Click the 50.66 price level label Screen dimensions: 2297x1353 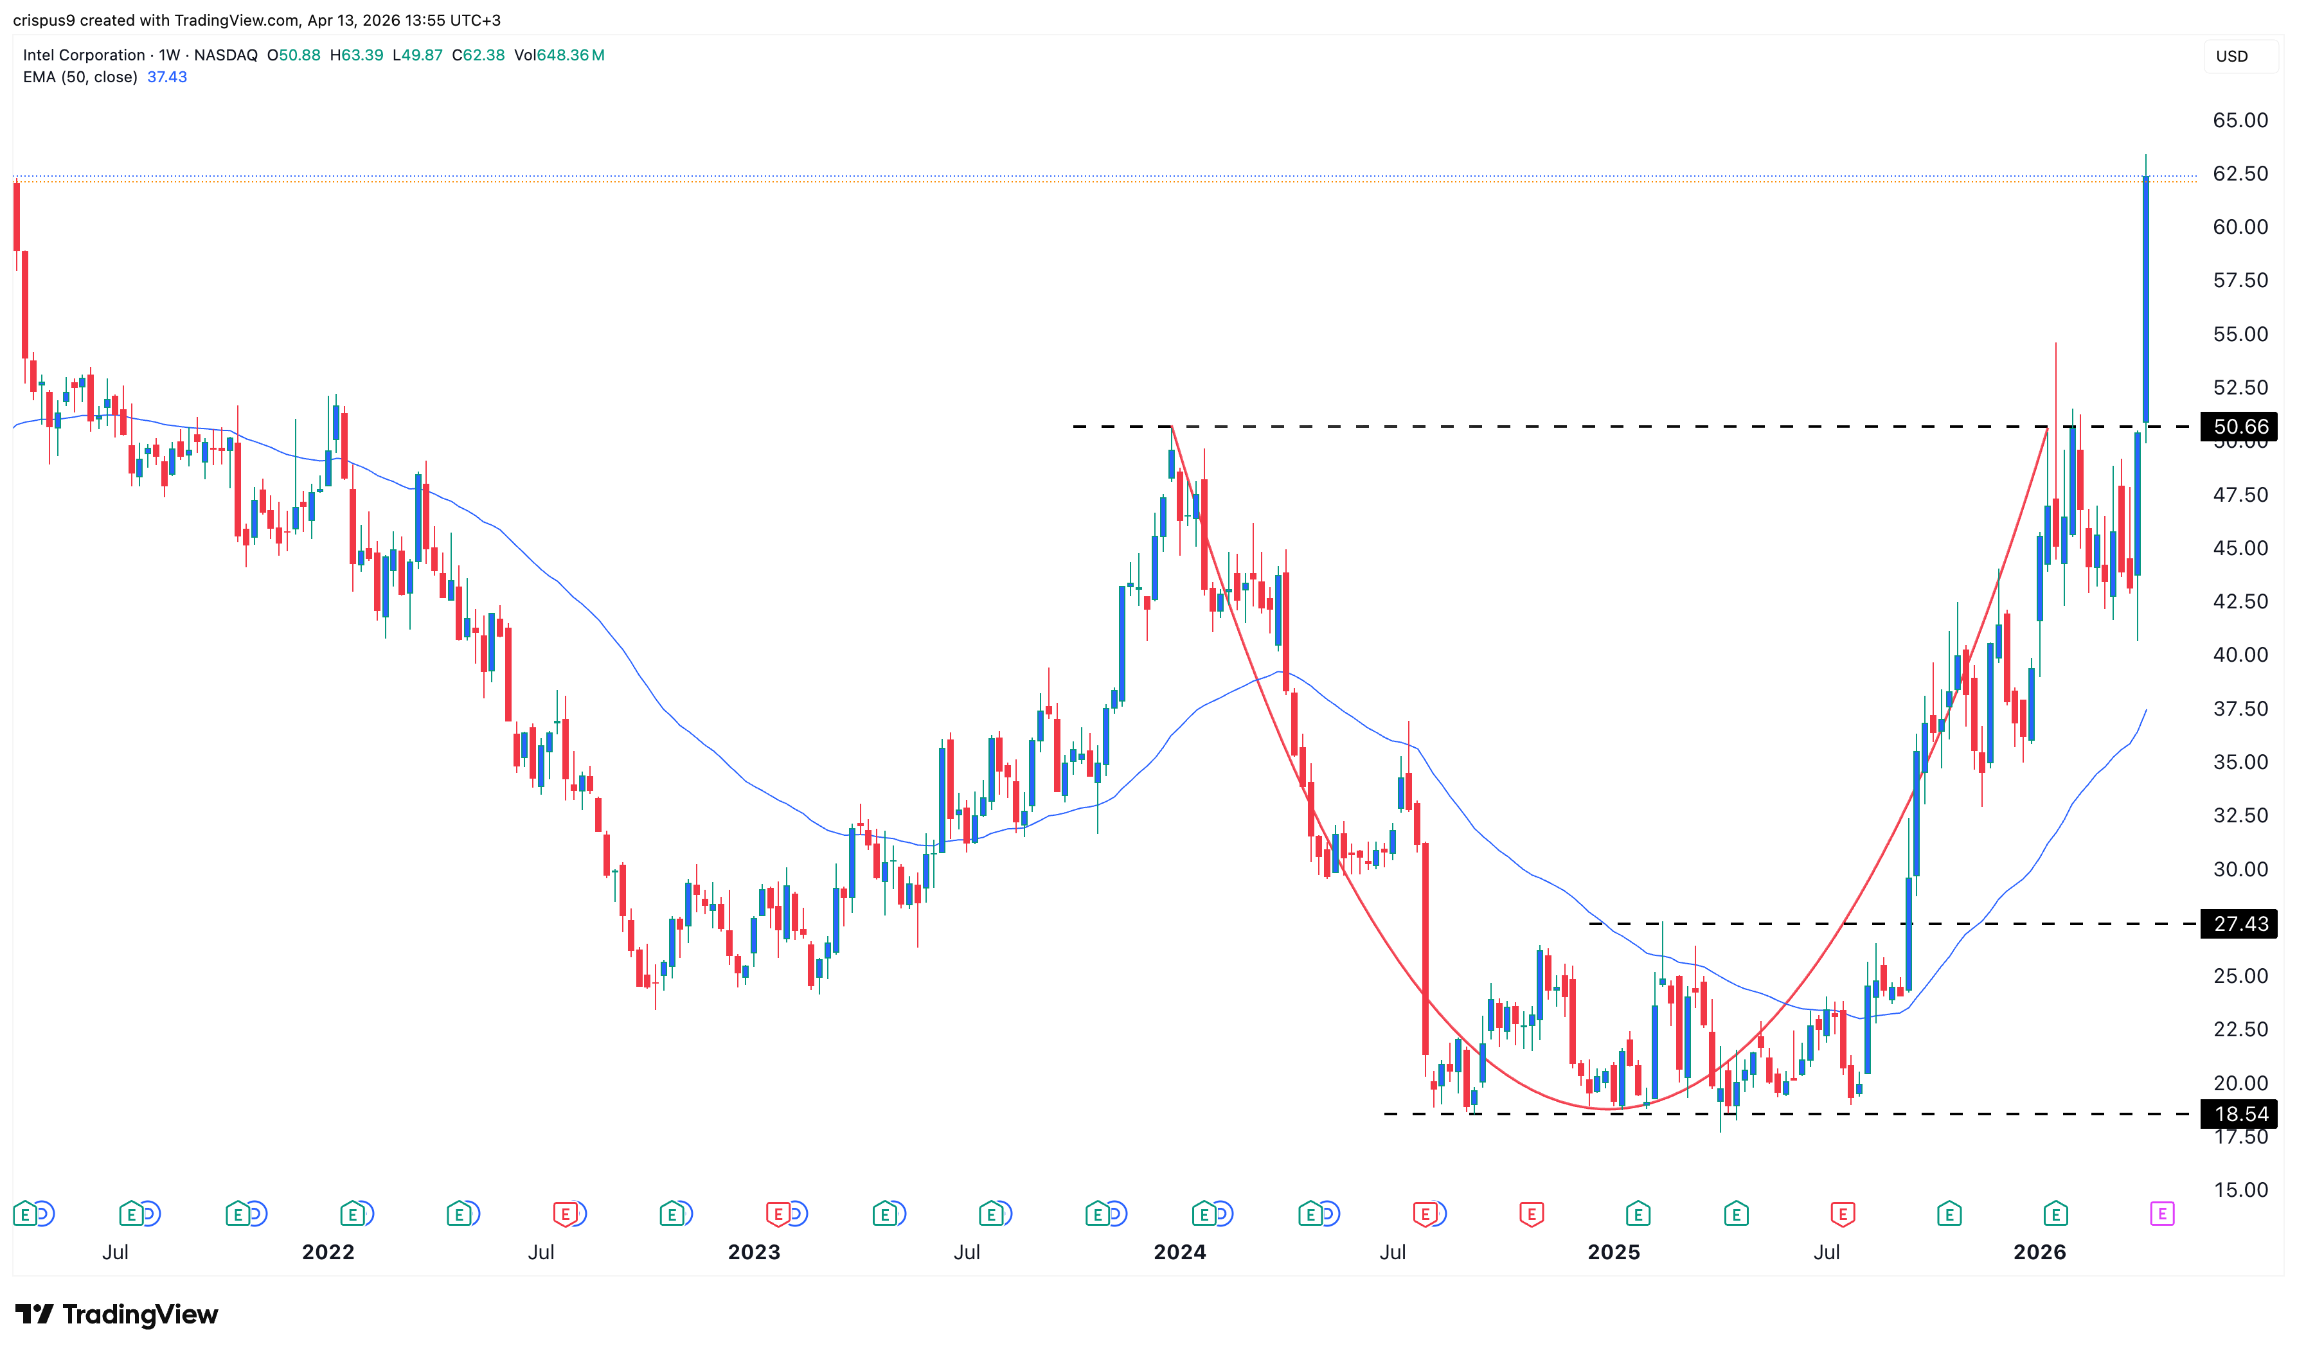pos(2240,427)
